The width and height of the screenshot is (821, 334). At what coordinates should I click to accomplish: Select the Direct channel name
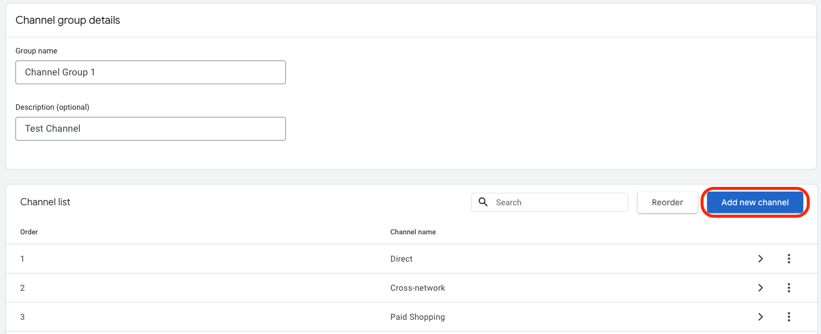click(x=402, y=259)
